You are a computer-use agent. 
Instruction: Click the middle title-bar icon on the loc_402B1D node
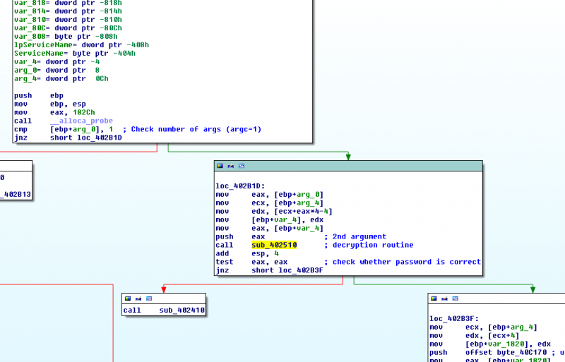pyautogui.click(x=231, y=166)
